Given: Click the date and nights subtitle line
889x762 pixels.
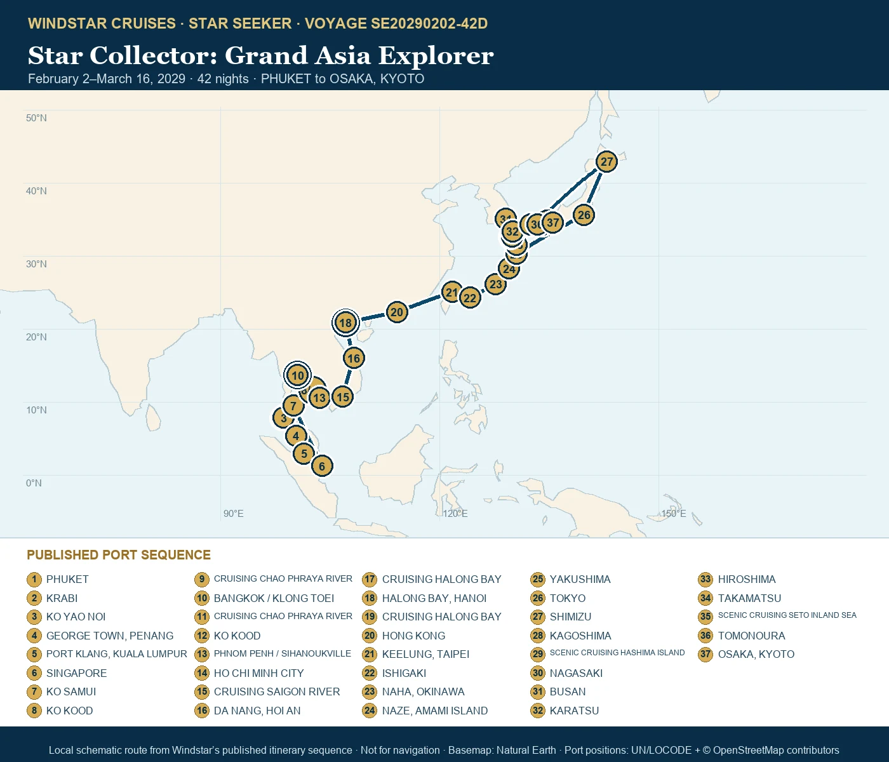Looking at the screenshot, I should (226, 79).
